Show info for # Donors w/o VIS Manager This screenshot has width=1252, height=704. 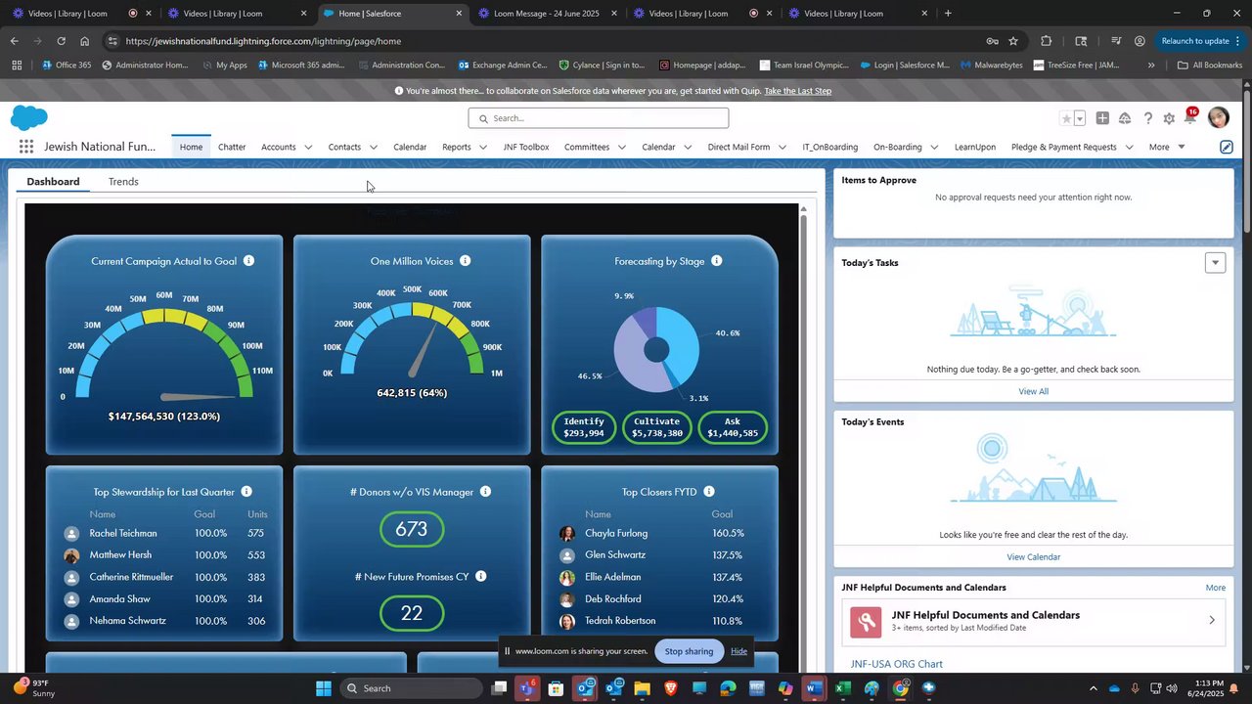pyautogui.click(x=485, y=492)
